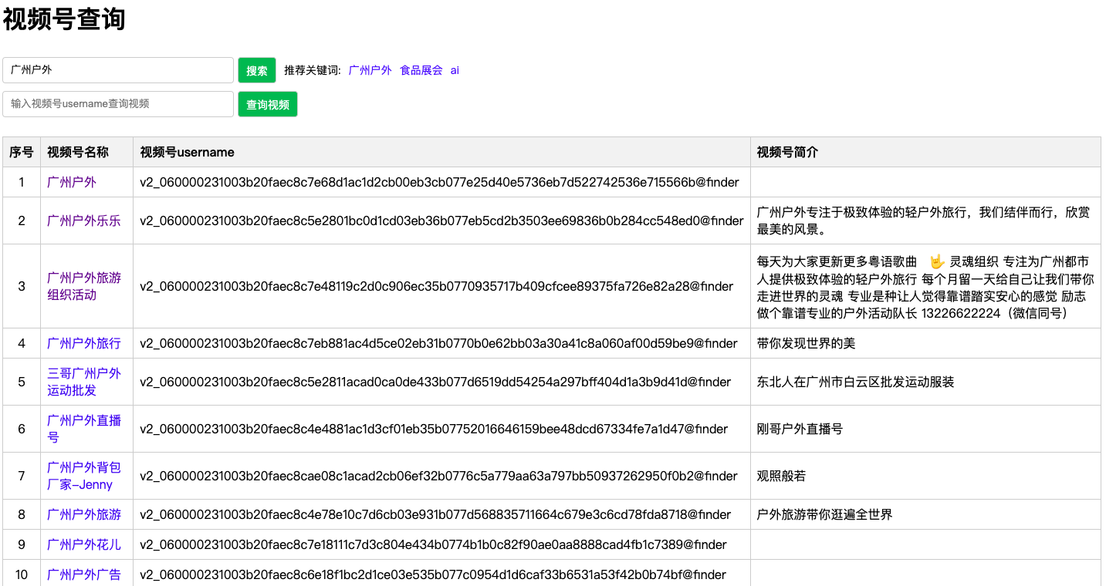Image resolution: width=1106 pixels, height=586 pixels.
Task: Click the description 带你发现世界的美
Action: point(807,343)
